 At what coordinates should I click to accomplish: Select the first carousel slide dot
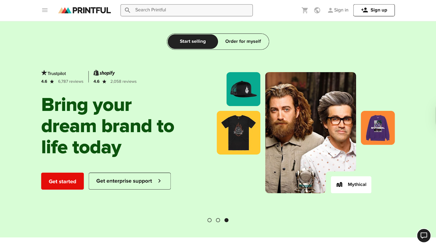point(209,220)
